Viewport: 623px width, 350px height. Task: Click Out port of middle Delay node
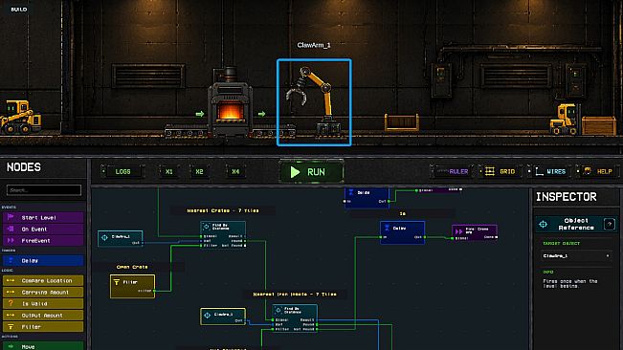(x=424, y=237)
